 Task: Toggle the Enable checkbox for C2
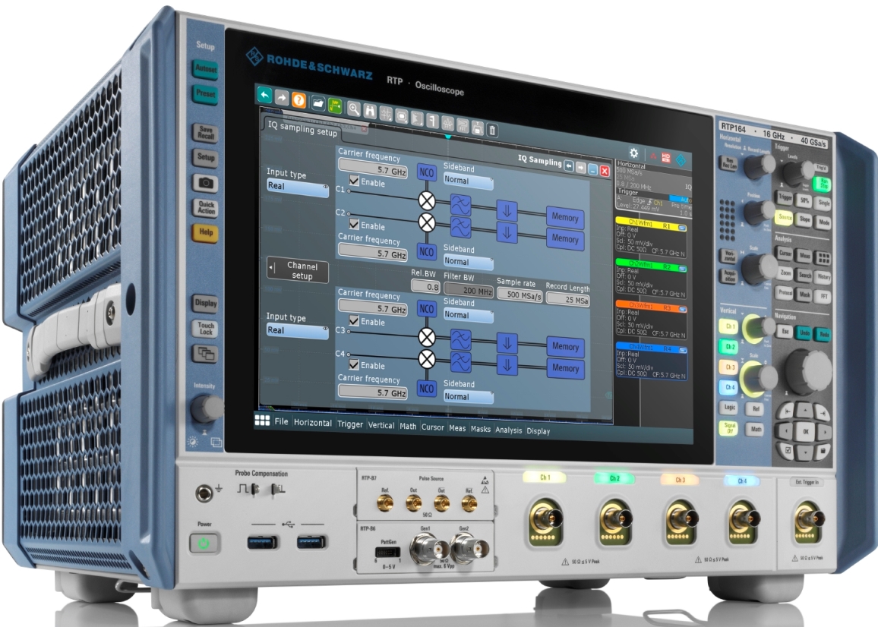click(355, 225)
